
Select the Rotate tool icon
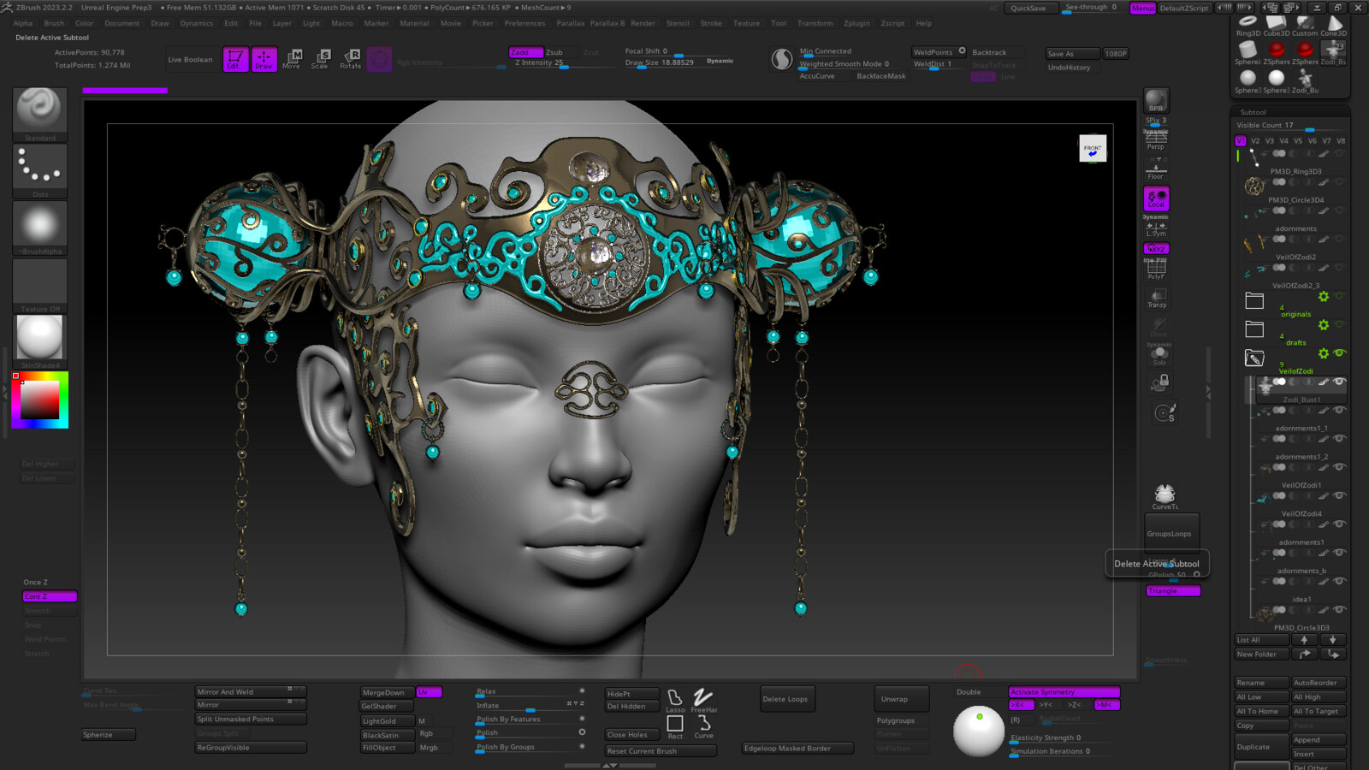click(350, 59)
